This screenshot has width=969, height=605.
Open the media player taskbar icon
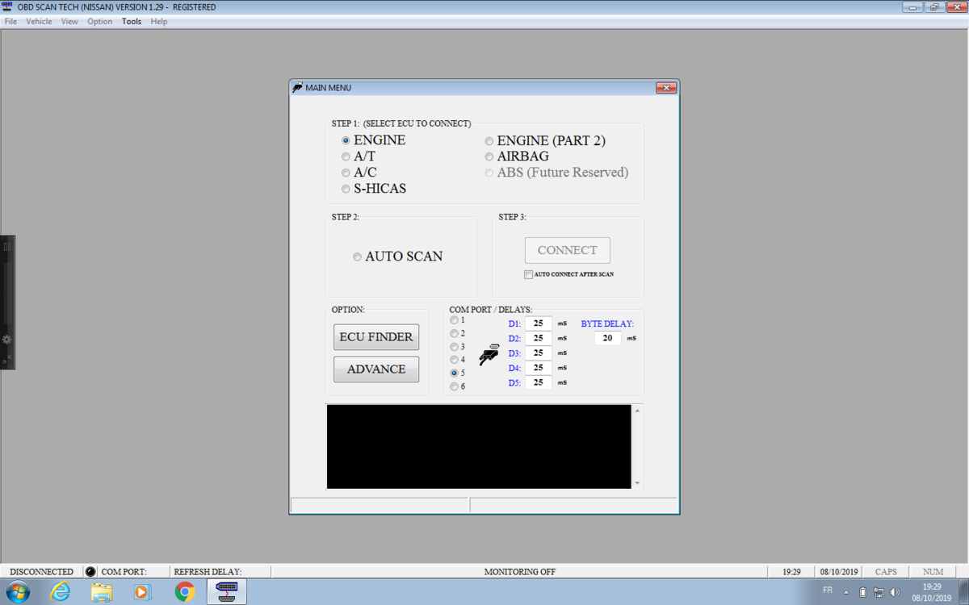(142, 592)
